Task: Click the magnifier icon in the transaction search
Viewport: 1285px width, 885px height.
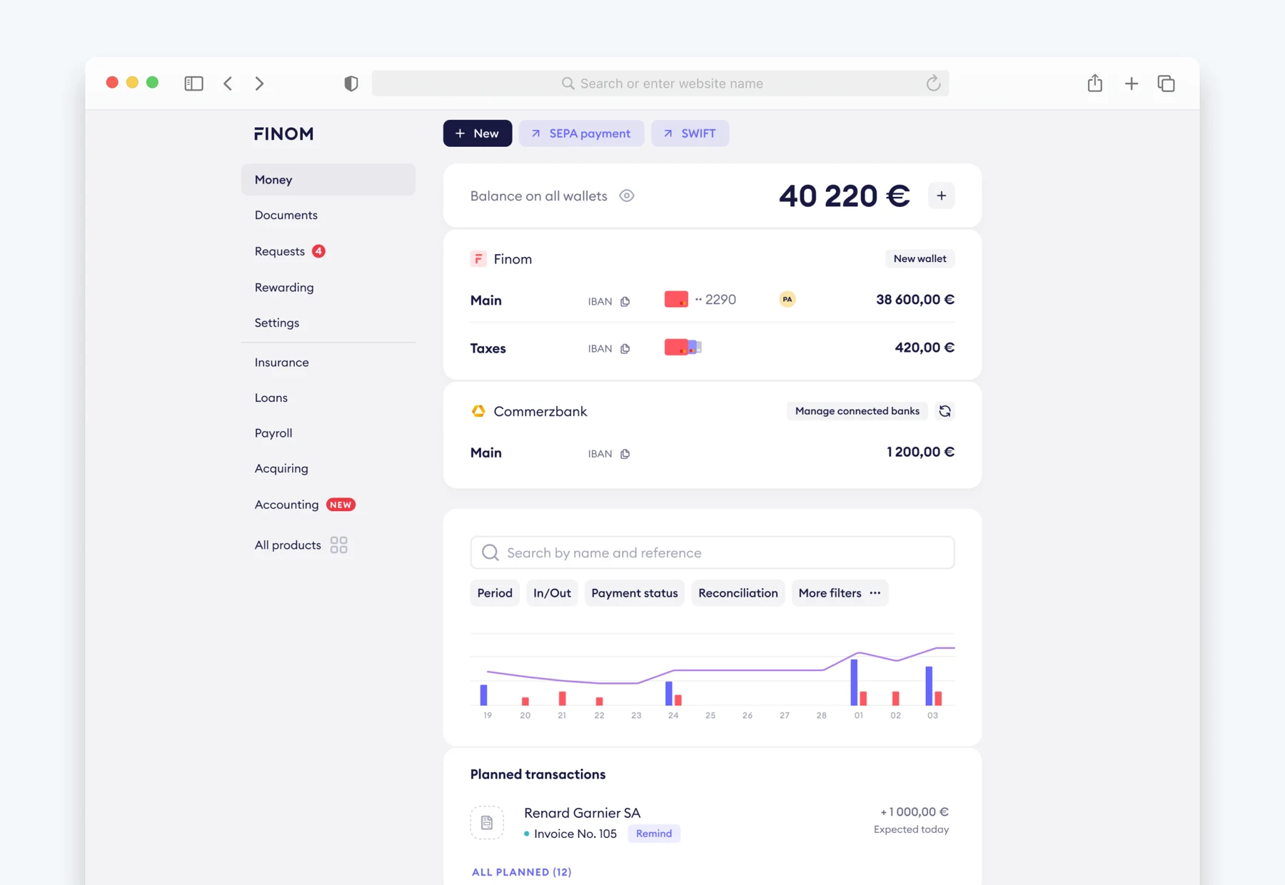Action: (490, 552)
